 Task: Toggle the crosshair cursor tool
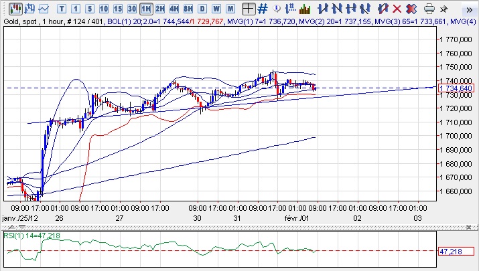click(x=248, y=9)
